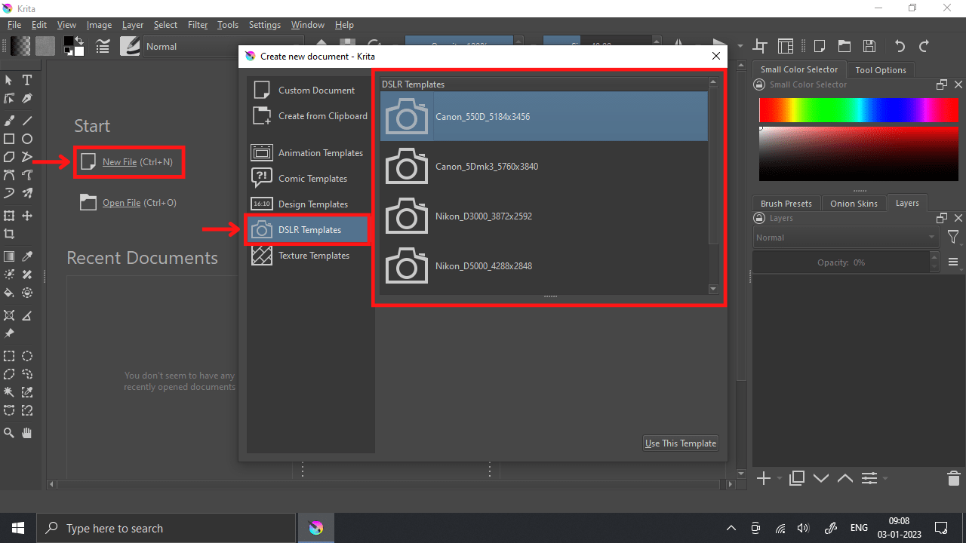Select Create from Clipboard option

[x=310, y=116]
